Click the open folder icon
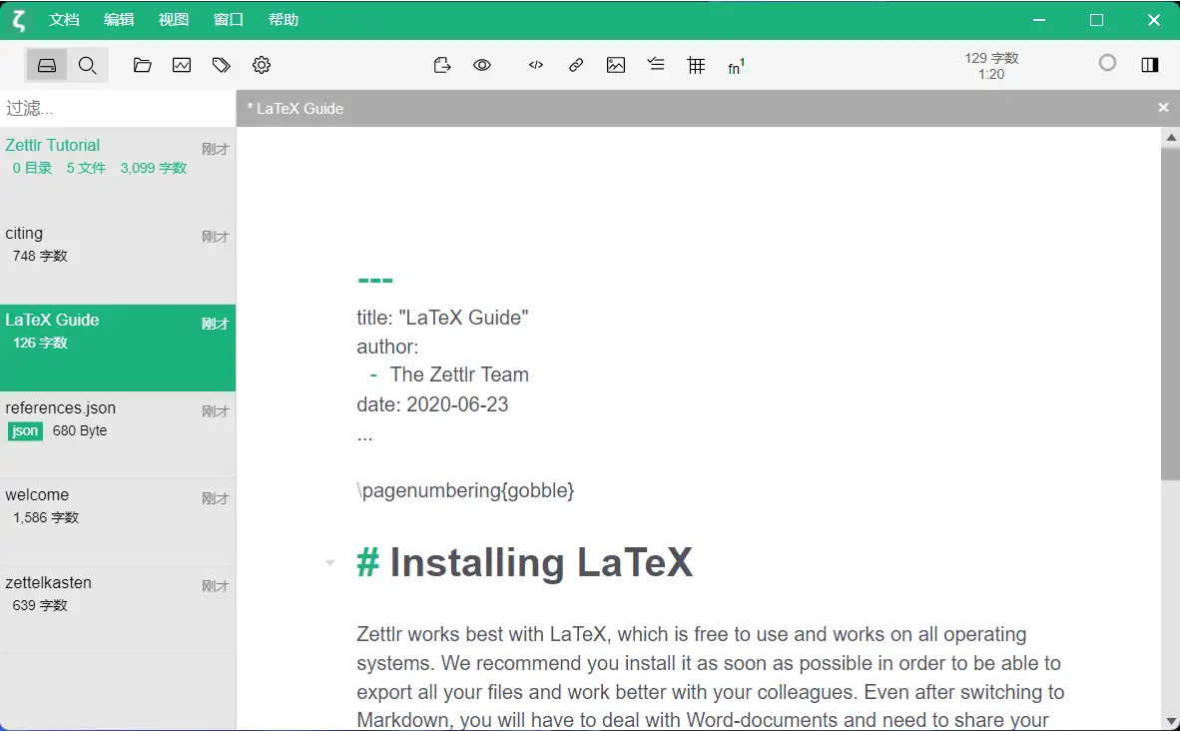This screenshot has width=1180, height=731. pyautogui.click(x=142, y=66)
